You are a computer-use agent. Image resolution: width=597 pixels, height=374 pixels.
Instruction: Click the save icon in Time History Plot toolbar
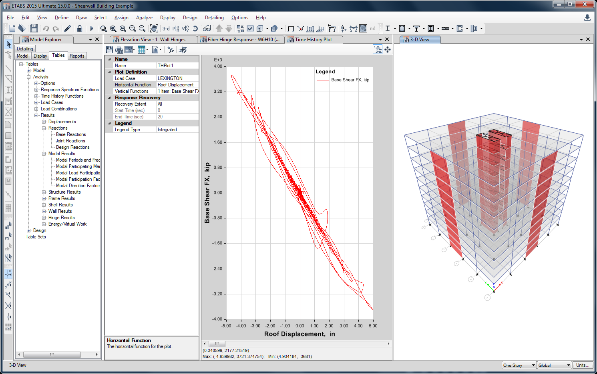coord(109,50)
